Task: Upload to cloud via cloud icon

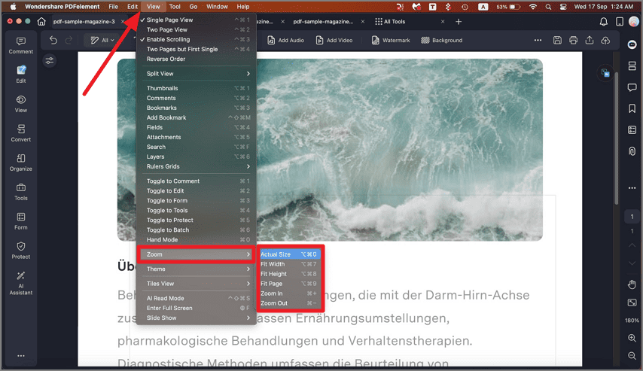Action: 605,40
